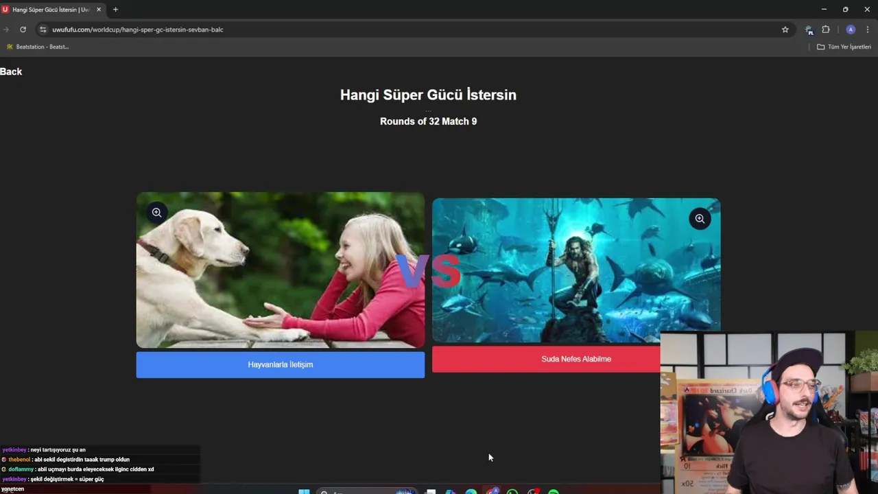The height and width of the screenshot is (494, 878).
Task: Click the Rounds of 32 Match 9 text
Action: click(428, 121)
